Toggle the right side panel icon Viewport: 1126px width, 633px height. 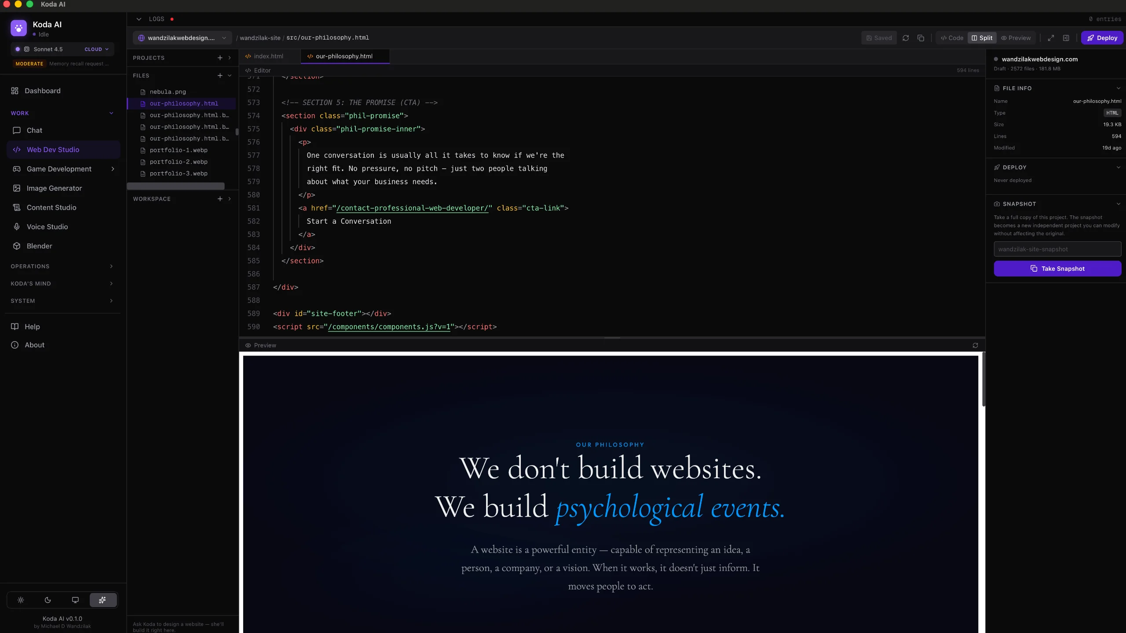coord(1066,38)
